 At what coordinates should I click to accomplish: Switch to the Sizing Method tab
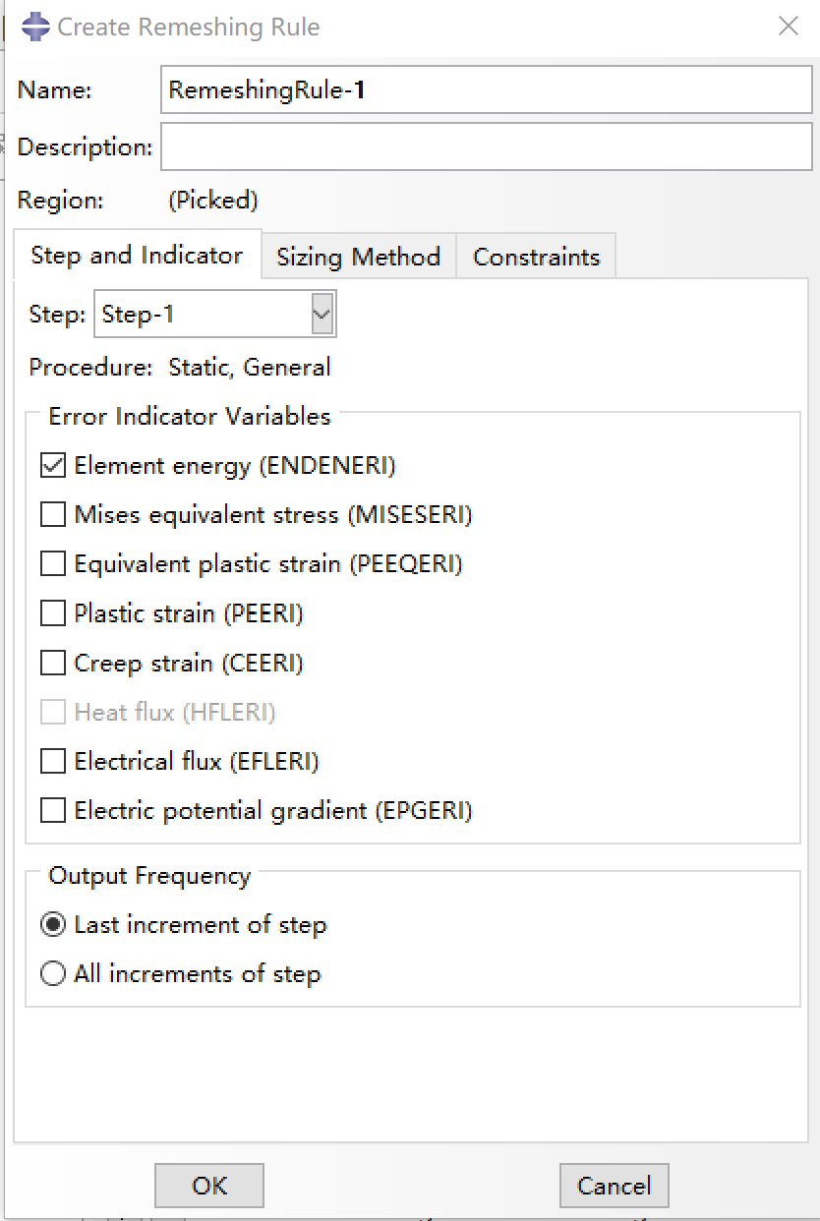pos(358,258)
